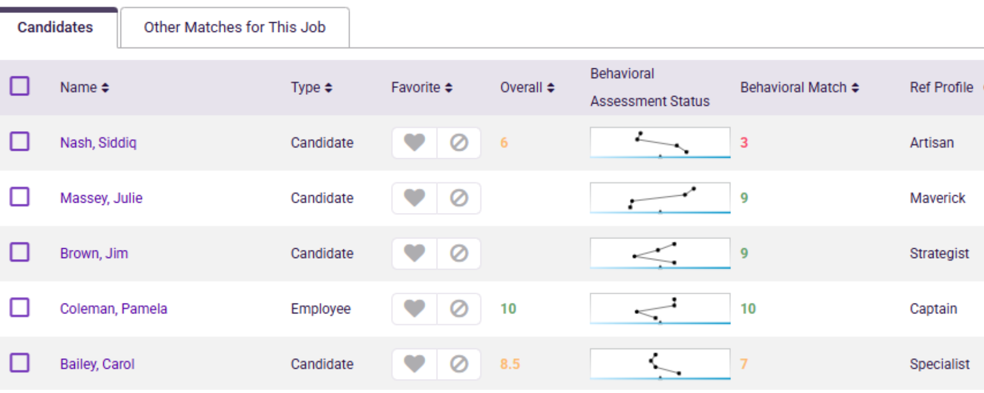Favorite candidate Brown, Jim
This screenshot has height=393, width=984.
(414, 253)
